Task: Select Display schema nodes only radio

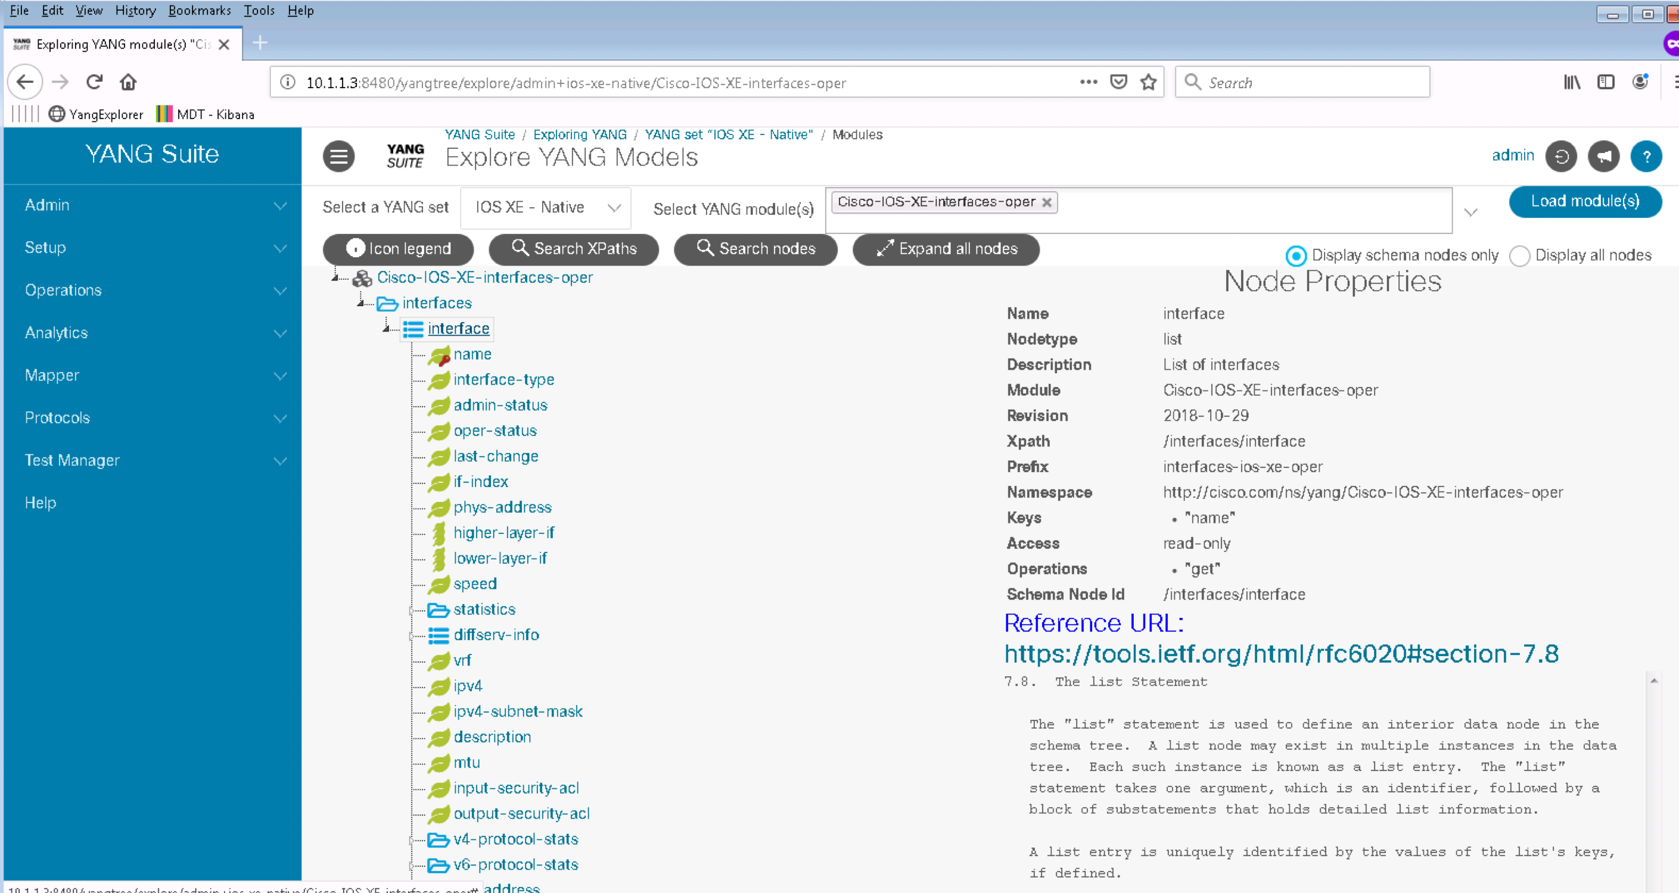Action: (1295, 256)
